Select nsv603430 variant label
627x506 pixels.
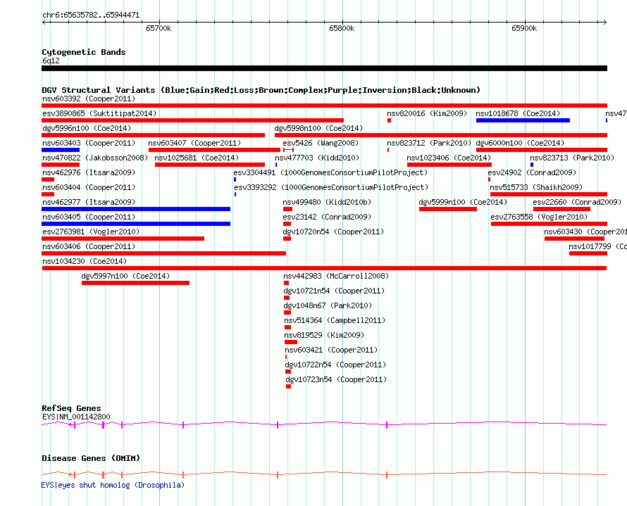[x=585, y=232]
